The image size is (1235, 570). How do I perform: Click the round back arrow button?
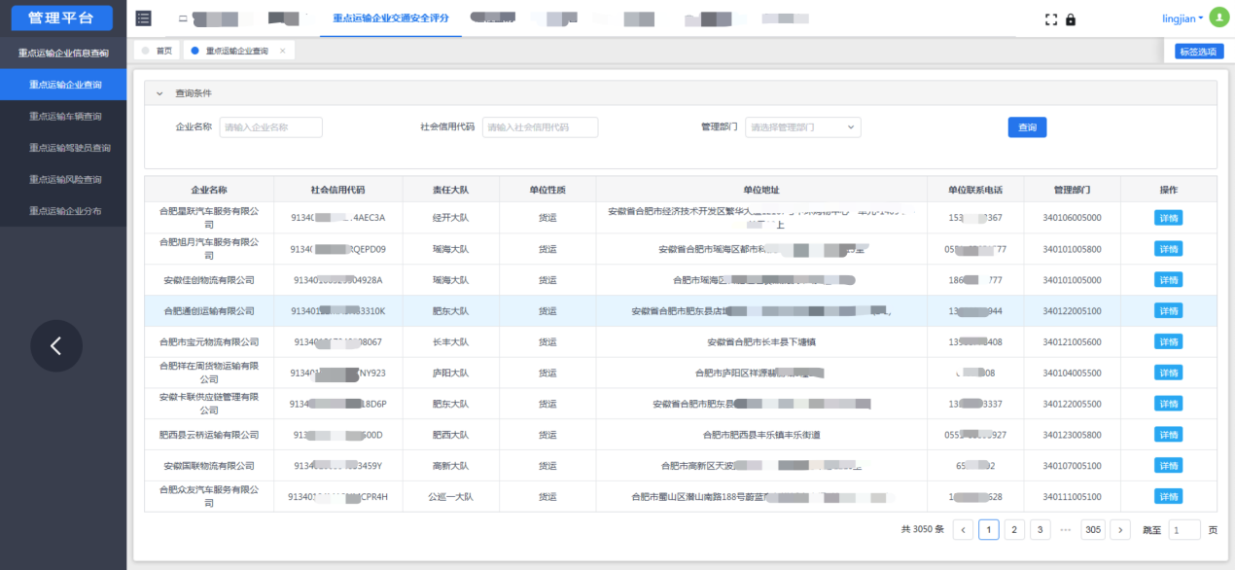56,345
